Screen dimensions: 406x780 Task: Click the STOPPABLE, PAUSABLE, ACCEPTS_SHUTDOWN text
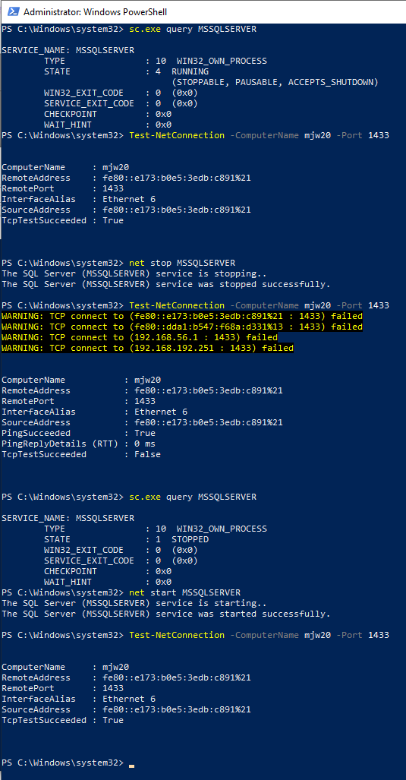pyautogui.click(x=275, y=82)
